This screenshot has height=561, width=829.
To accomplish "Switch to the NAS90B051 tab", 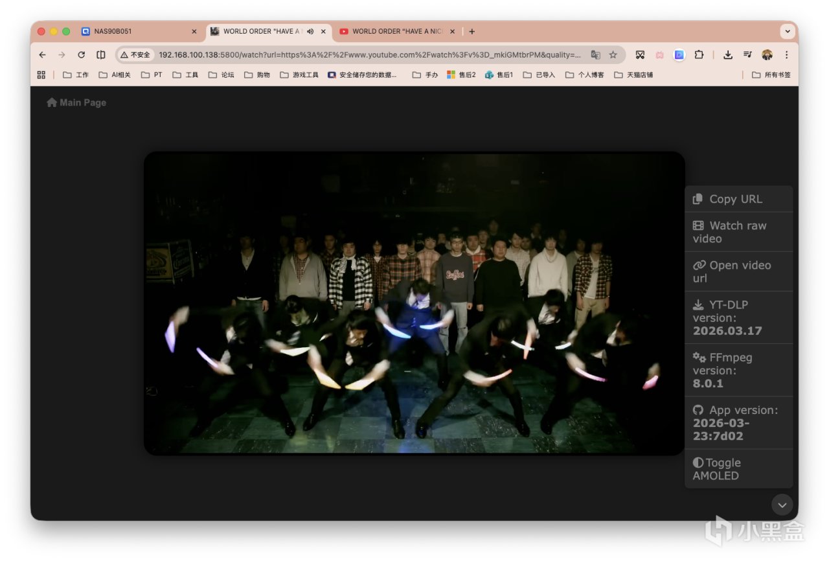I will coord(140,31).
